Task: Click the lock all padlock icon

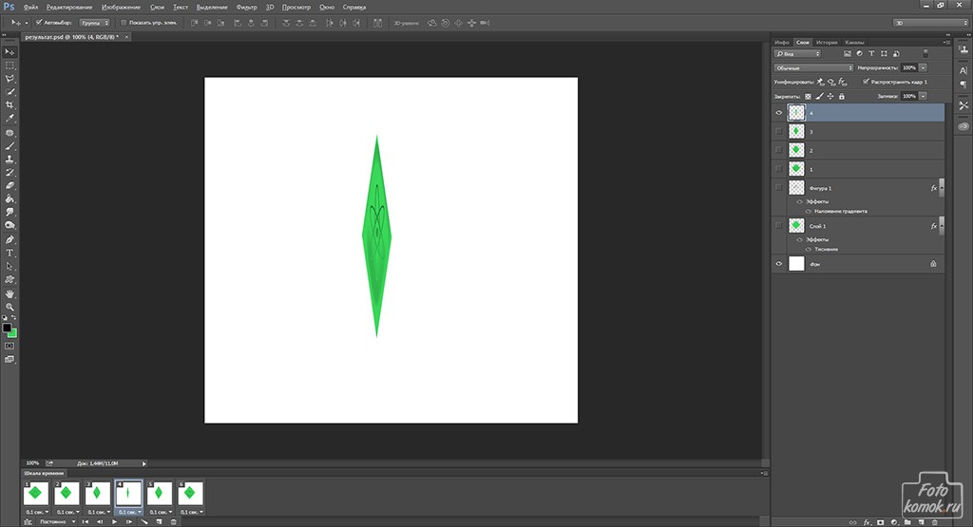Action: tap(842, 96)
